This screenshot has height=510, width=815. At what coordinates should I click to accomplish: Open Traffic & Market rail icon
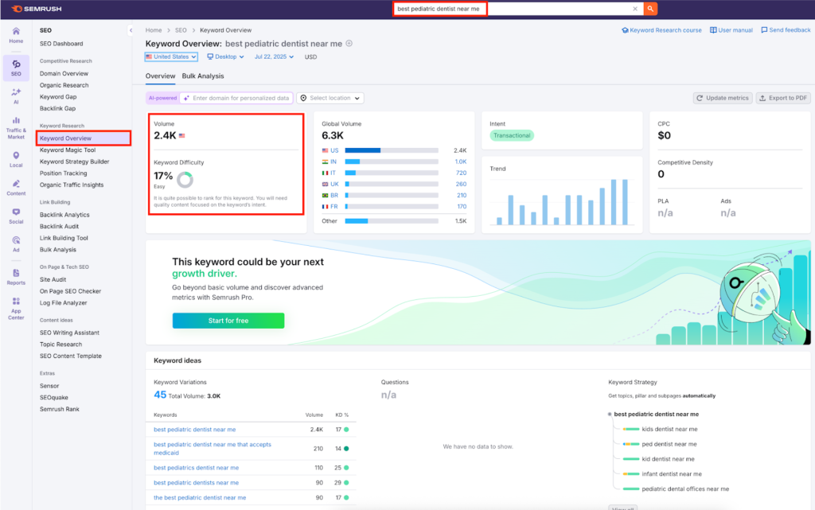point(16,128)
